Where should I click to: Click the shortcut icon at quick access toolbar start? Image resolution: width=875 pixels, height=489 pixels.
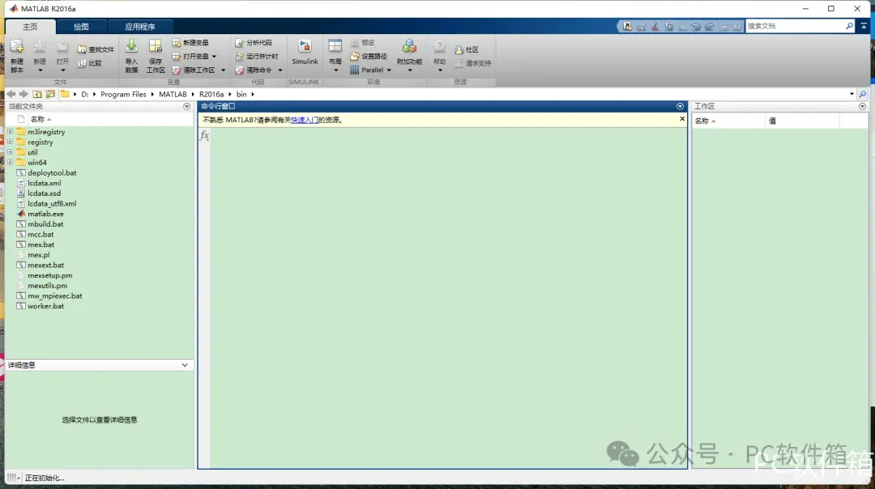(627, 26)
